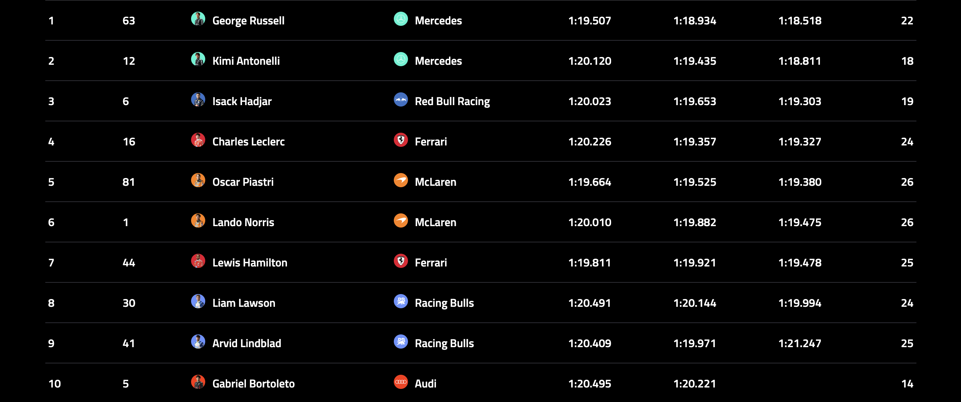The image size is (961, 402).
Task: Click the McLaren logo in Oscar Piastri's row
Action: [x=401, y=180]
